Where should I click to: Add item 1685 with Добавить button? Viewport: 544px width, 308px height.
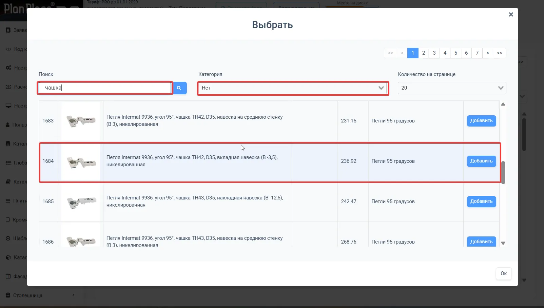[481, 201]
